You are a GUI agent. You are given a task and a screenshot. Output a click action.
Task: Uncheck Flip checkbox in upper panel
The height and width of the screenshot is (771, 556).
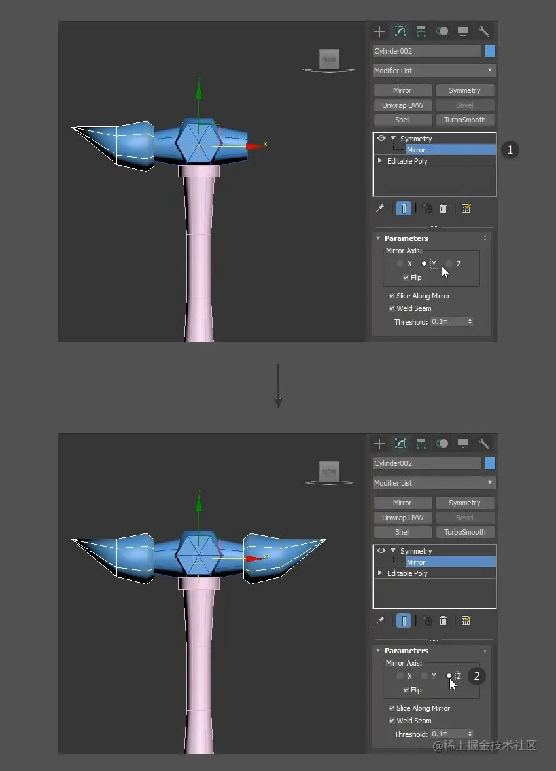406,278
